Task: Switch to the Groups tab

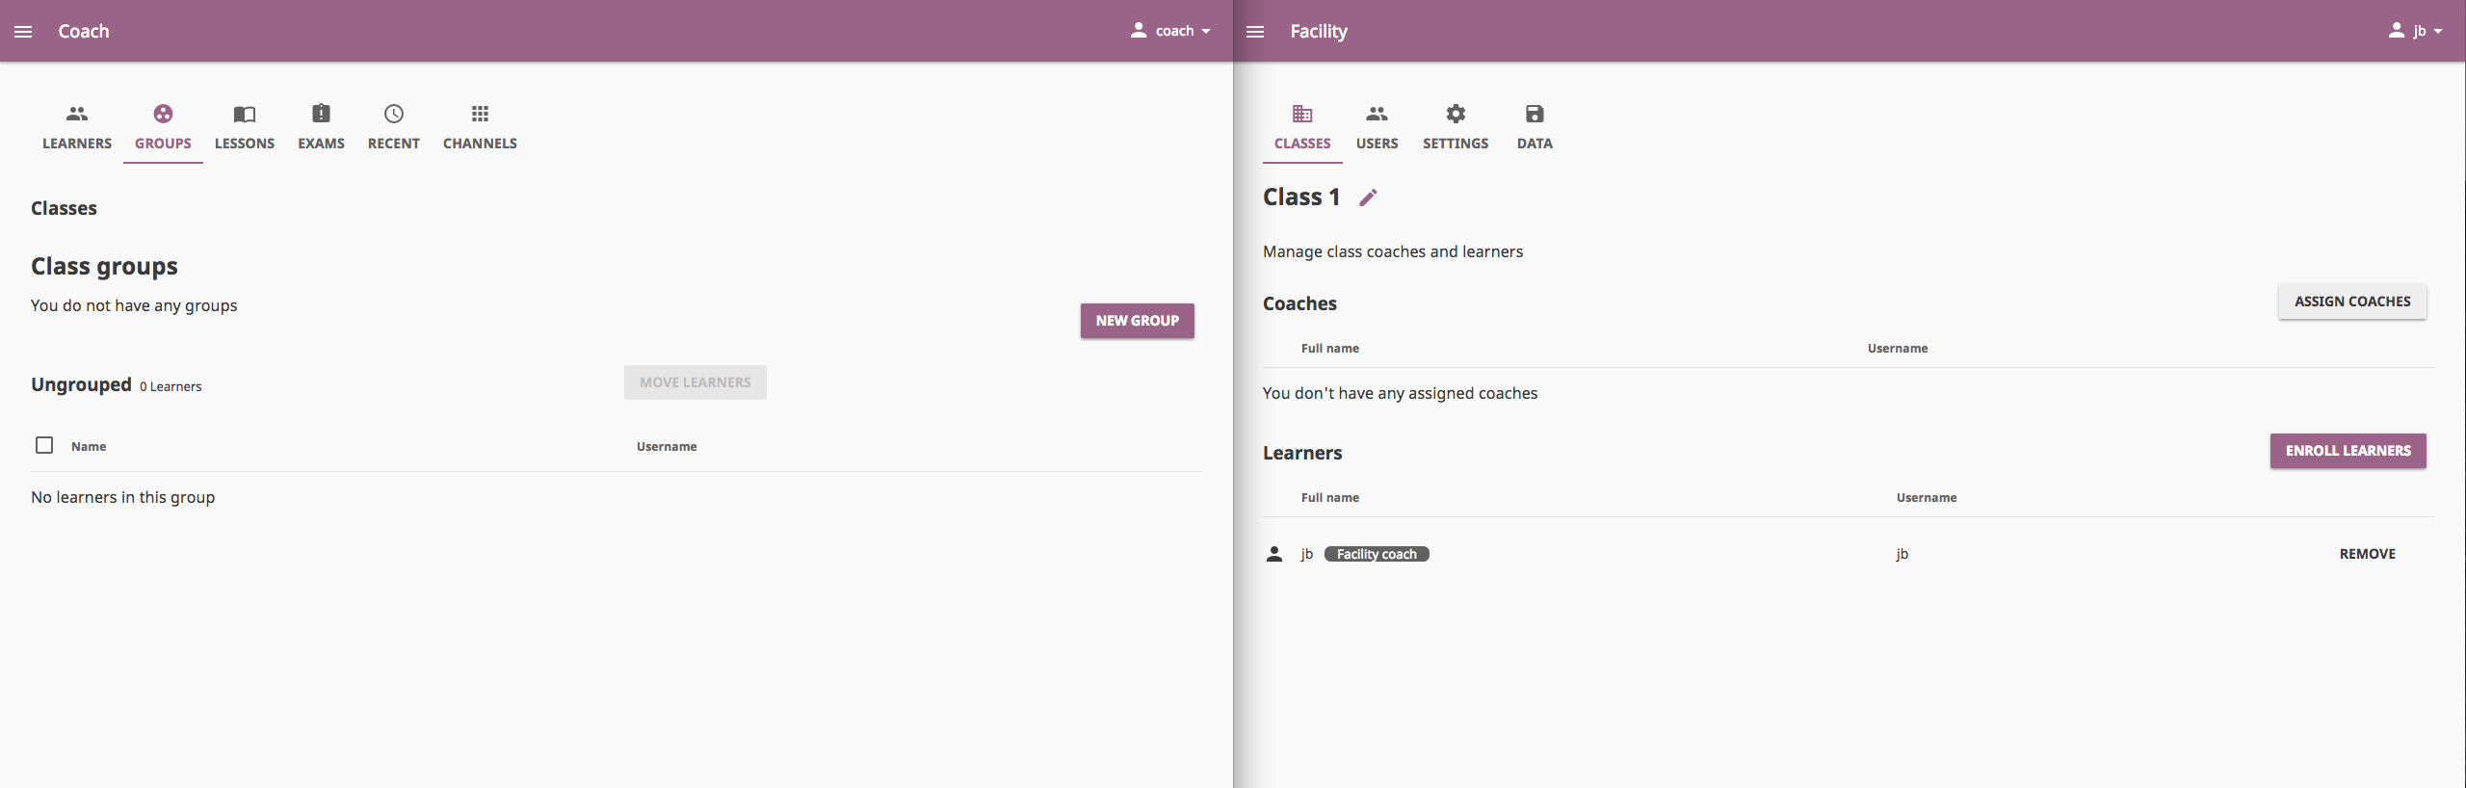Action: tap(163, 128)
